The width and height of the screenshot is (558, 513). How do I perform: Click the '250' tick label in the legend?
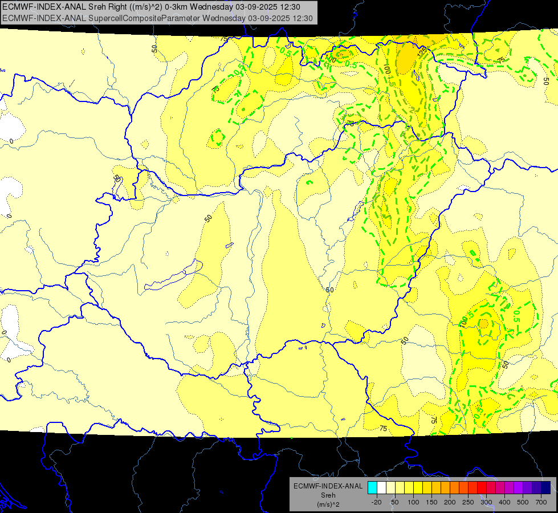[x=468, y=502]
